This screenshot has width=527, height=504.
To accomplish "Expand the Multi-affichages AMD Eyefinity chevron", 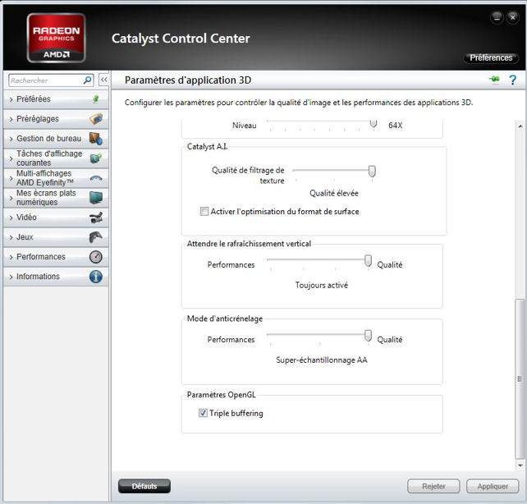I will pyautogui.click(x=11, y=178).
